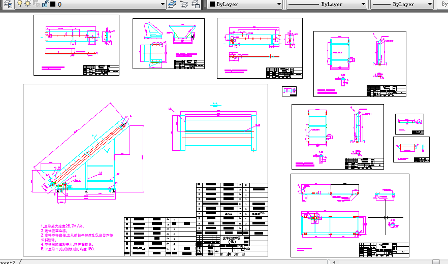This screenshot has width=448, height=264.
Task: Open the Layer States Manager icon
Action: (196, 4)
